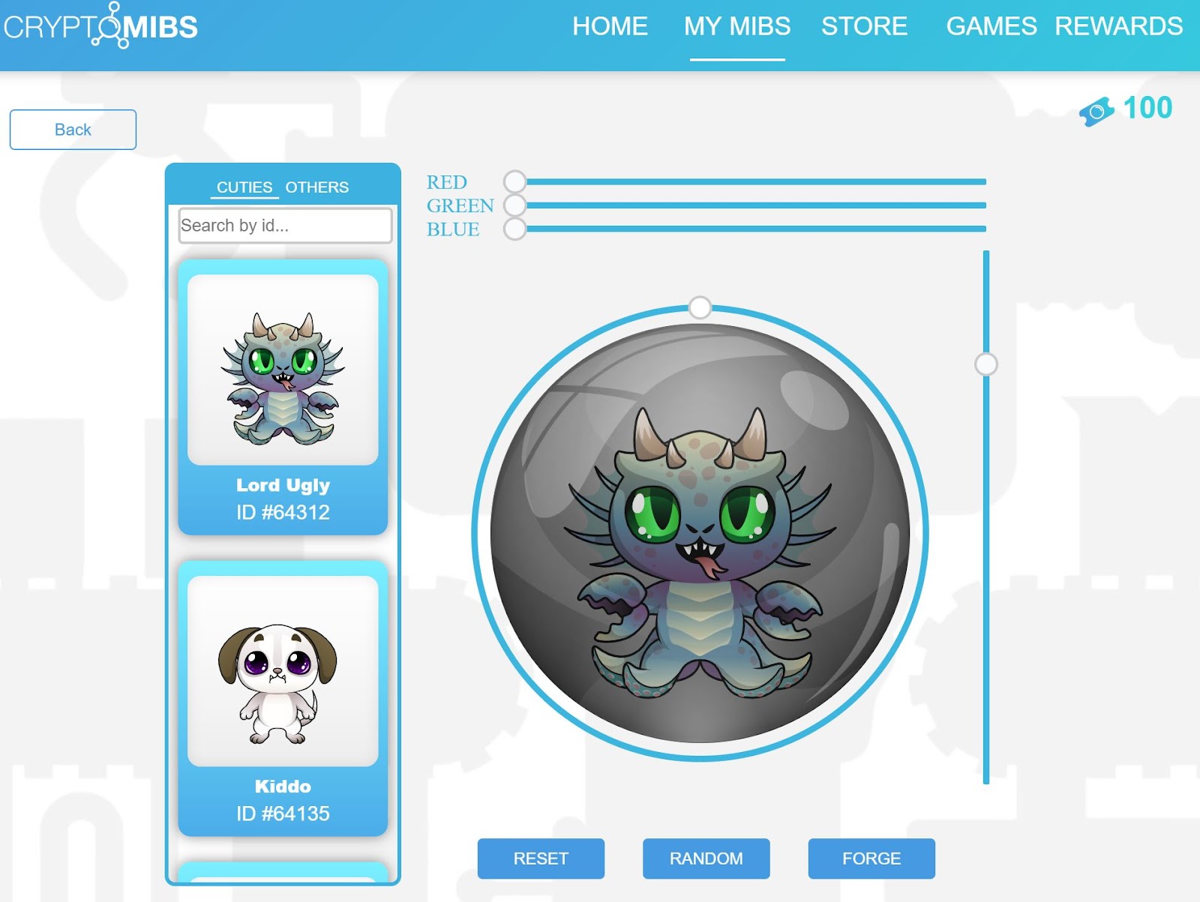Select the Lord Ugly dragon thumbnail

[x=283, y=370]
